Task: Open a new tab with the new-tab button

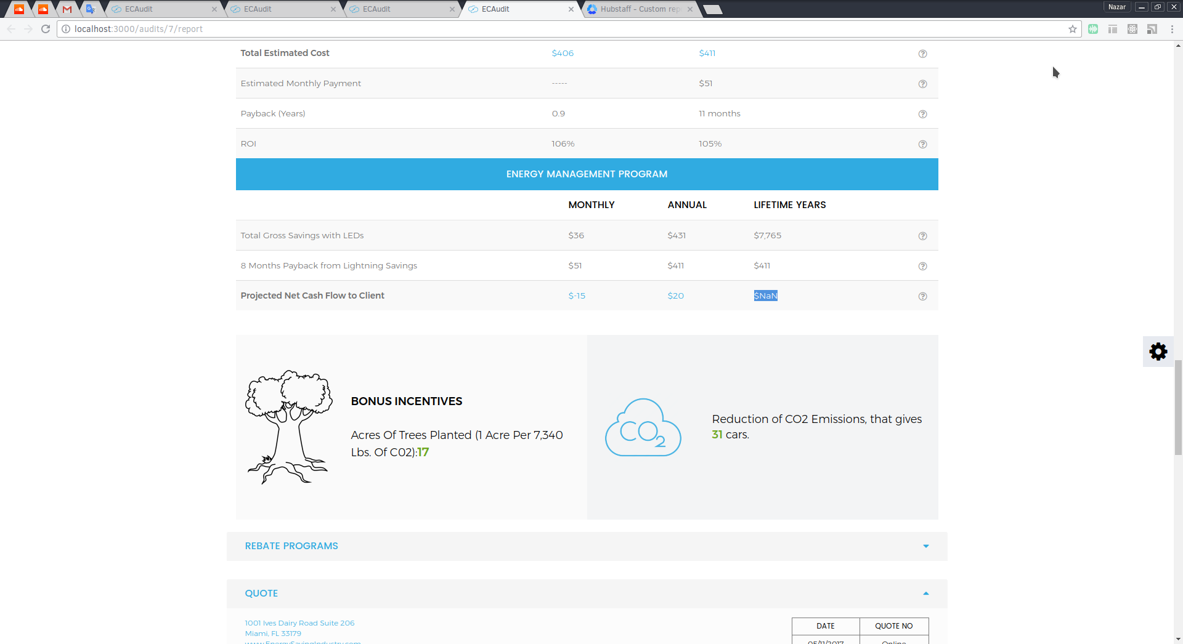Action: [x=712, y=9]
